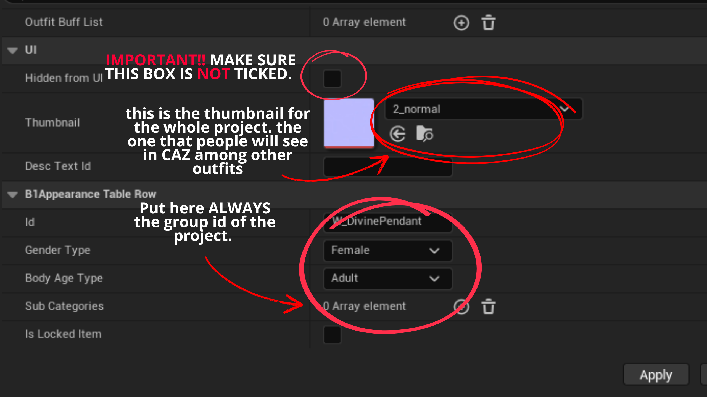Open the 2_normal thumbnail asset dropdown
This screenshot has height=397, width=707.
pyautogui.click(x=483, y=109)
